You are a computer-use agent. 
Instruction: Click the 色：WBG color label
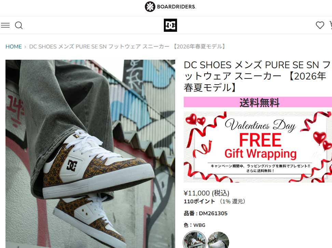point(194,225)
